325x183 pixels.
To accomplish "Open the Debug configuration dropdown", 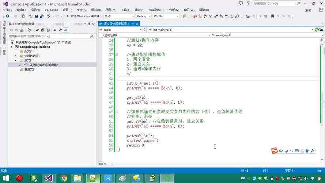I will (143, 16).
